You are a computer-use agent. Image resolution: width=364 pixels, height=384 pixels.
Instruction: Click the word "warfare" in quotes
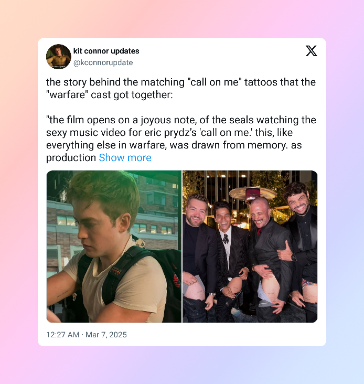[67, 95]
